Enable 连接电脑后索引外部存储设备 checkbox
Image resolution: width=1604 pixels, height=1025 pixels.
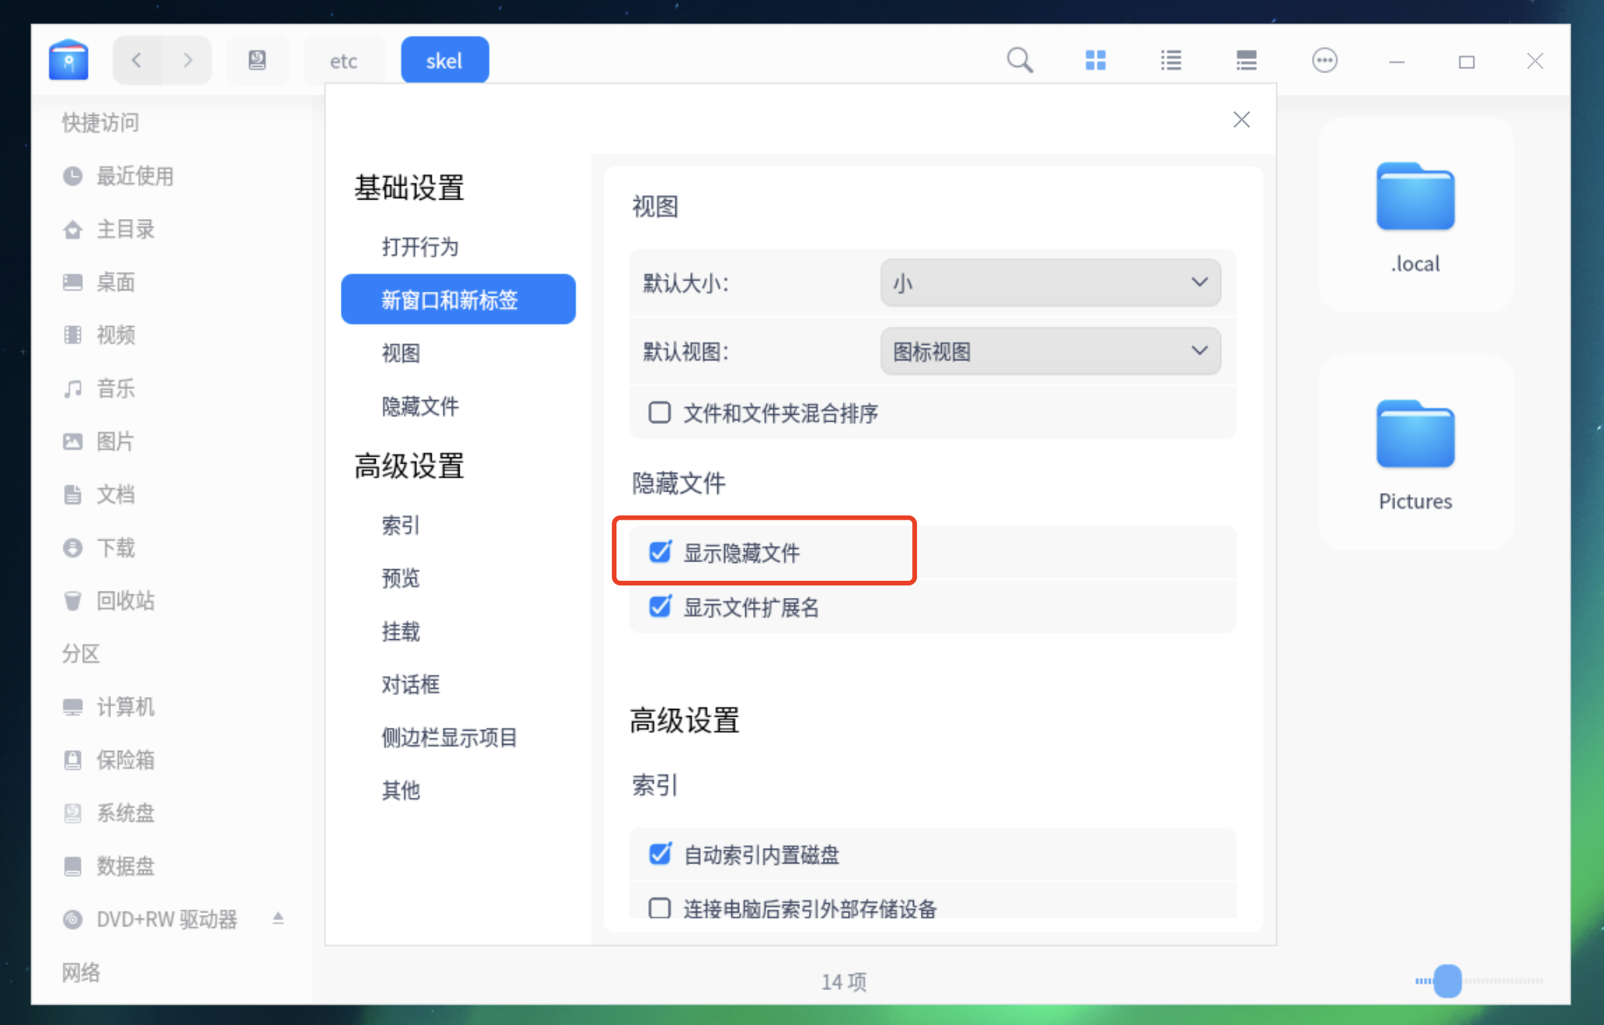(660, 907)
